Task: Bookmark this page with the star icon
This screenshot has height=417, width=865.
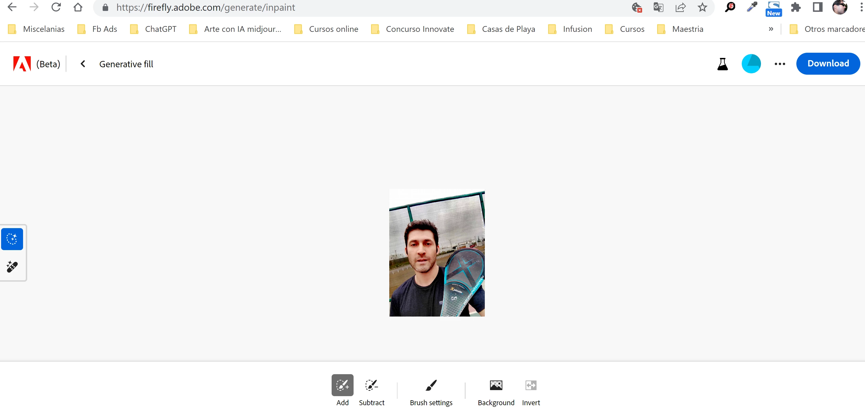Action: pos(702,7)
